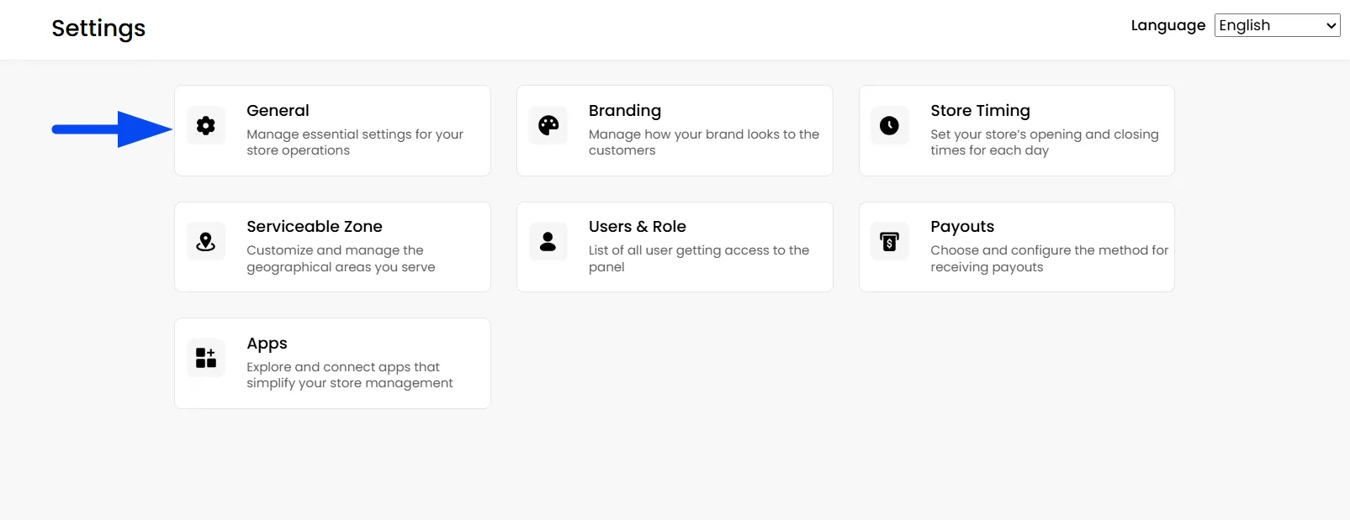Click the Branding palette icon
This screenshot has width=1350, height=520.
point(548,126)
